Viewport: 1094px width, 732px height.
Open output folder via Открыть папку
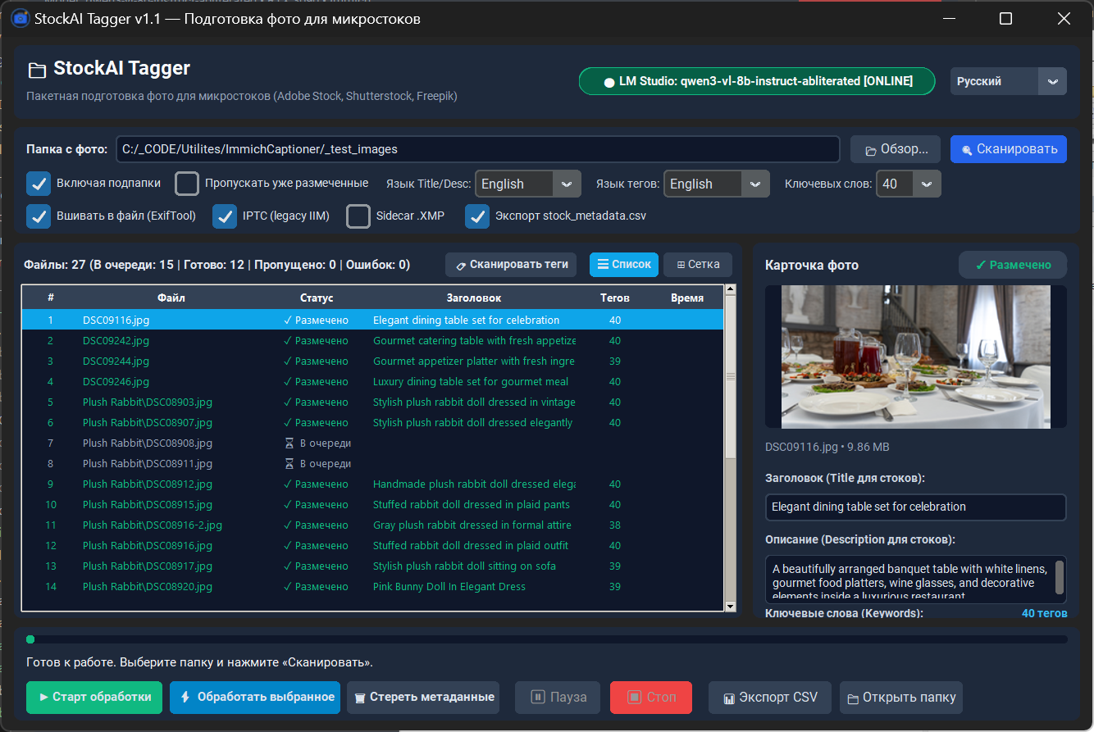900,698
